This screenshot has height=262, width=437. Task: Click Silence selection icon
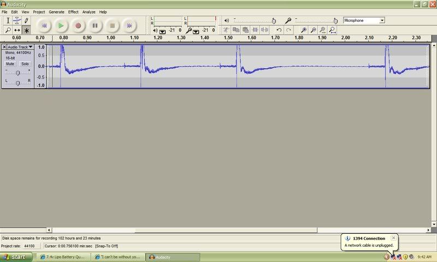(264, 30)
